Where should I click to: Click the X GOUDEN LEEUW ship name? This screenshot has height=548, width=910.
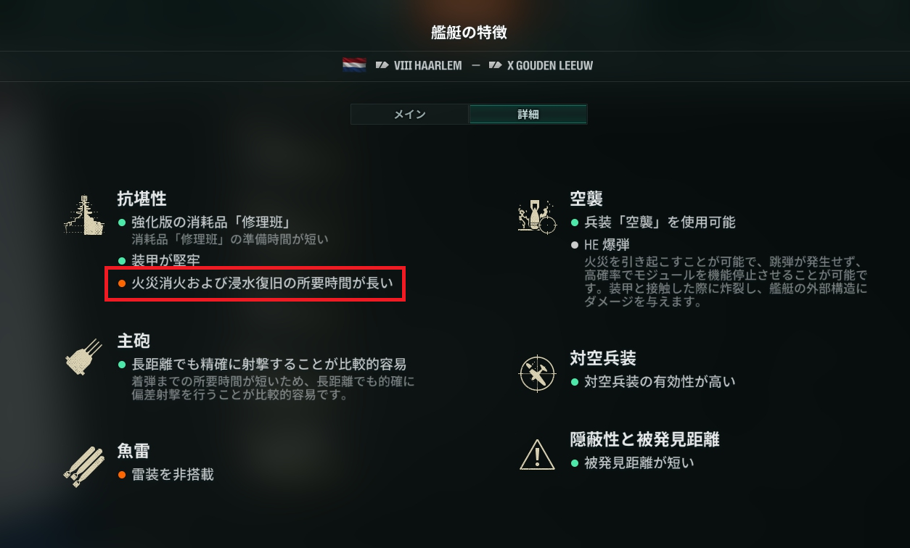tap(550, 65)
